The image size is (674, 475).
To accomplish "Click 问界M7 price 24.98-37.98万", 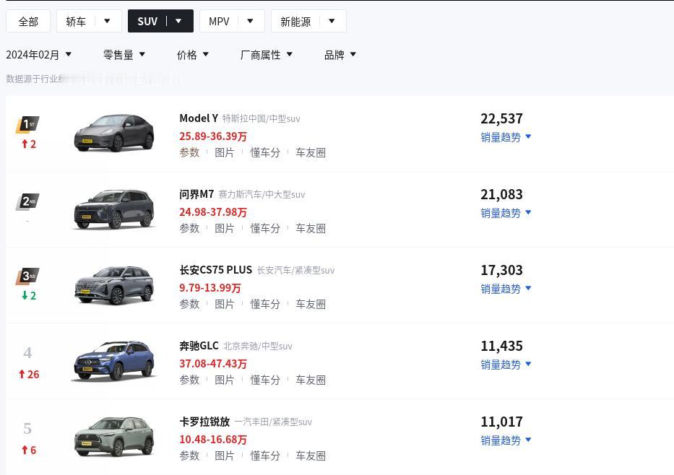I will [213, 212].
